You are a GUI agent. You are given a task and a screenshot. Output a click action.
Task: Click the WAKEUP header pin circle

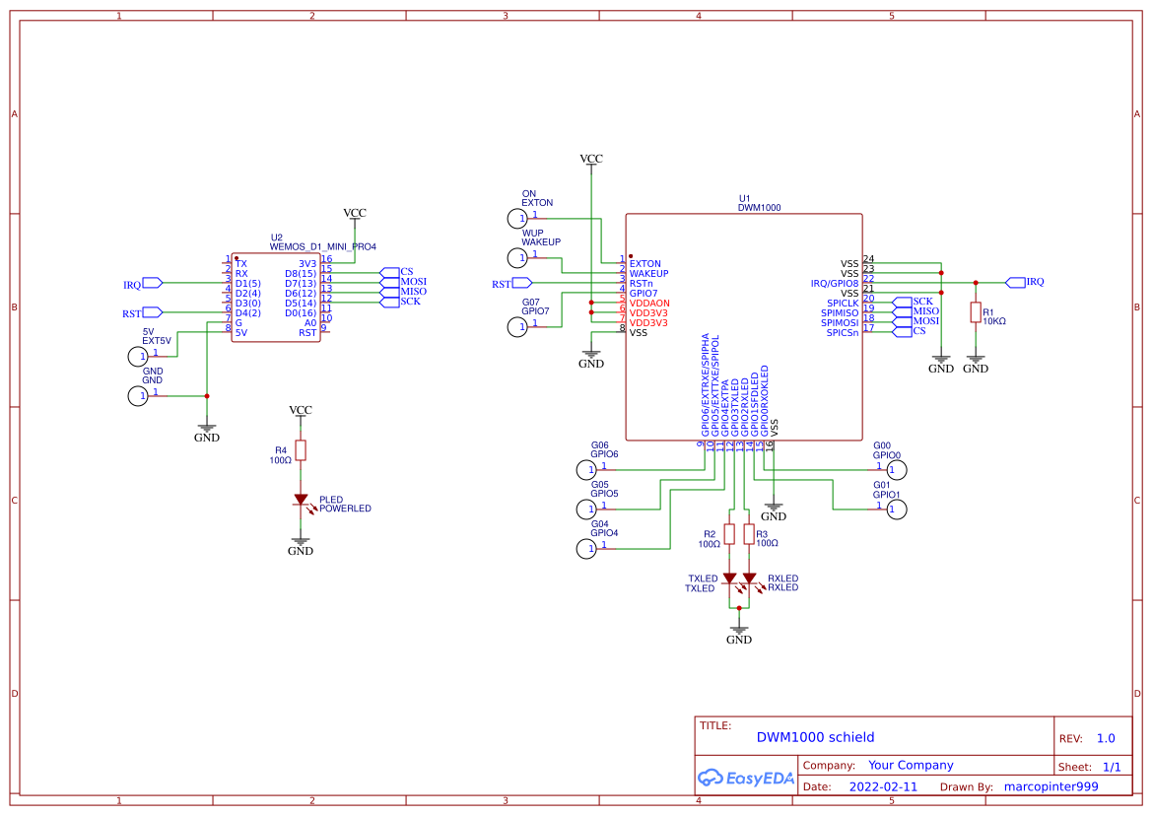[x=516, y=256]
